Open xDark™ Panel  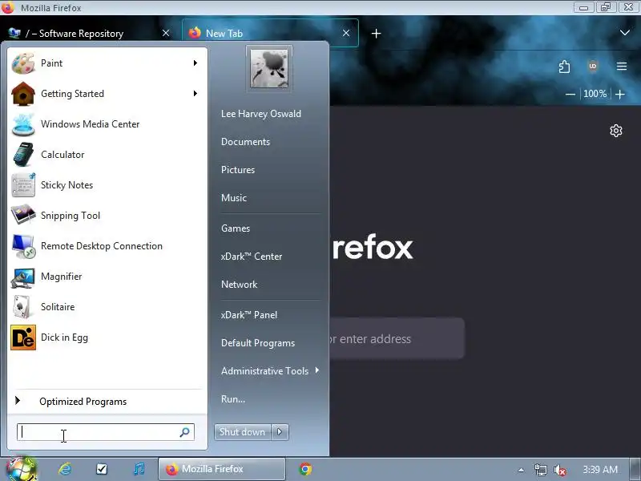tap(249, 315)
